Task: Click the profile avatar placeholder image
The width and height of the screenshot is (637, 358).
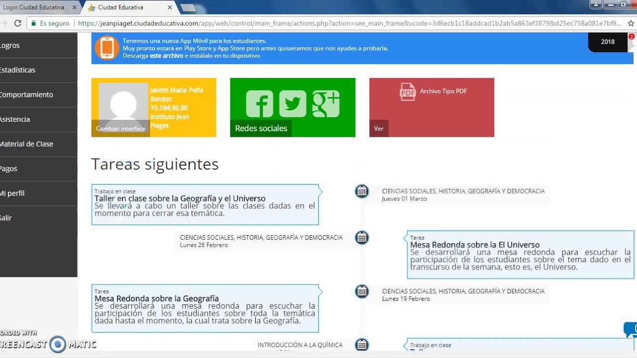Action: click(x=123, y=104)
